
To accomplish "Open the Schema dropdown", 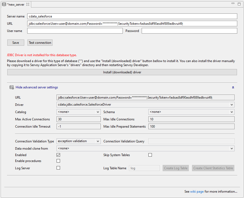I will 232,112.
